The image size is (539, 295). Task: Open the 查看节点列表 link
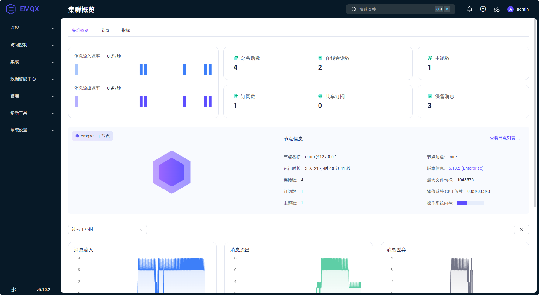[x=505, y=138]
